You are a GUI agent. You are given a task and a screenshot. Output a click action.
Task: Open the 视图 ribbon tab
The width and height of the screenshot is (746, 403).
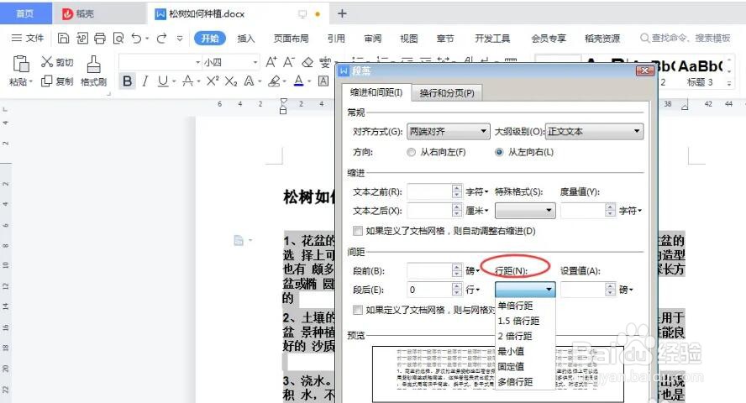tap(408, 39)
